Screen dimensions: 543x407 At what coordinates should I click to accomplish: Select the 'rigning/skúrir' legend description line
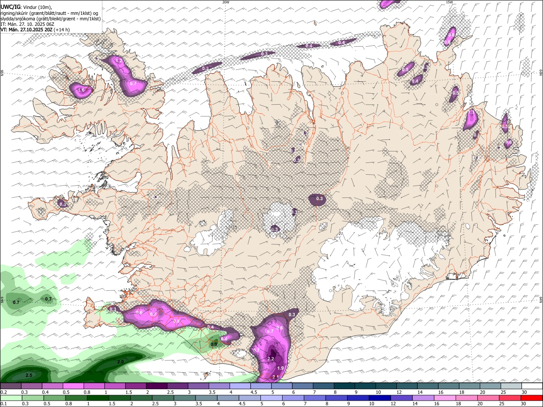pos(49,13)
